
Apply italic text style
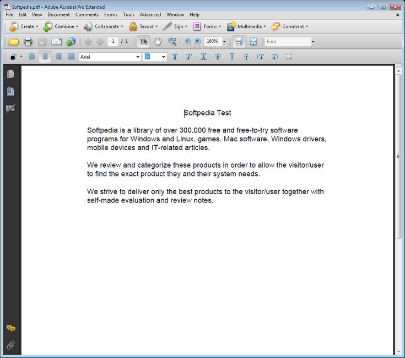(x=189, y=57)
